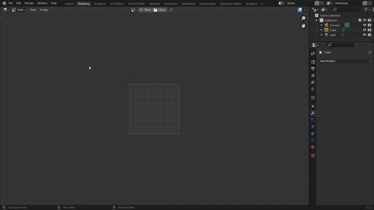Open the image editor Image menu
The height and width of the screenshot is (210, 374).
(x=44, y=10)
